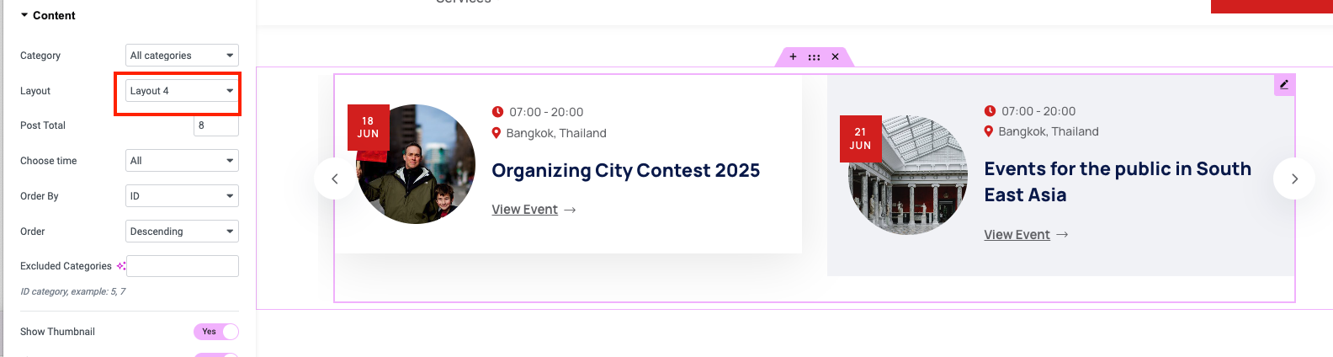This screenshot has width=1333, height=357.
Task: Collapse the Content section
Action: pyautogui.click(x=48, y=15)
